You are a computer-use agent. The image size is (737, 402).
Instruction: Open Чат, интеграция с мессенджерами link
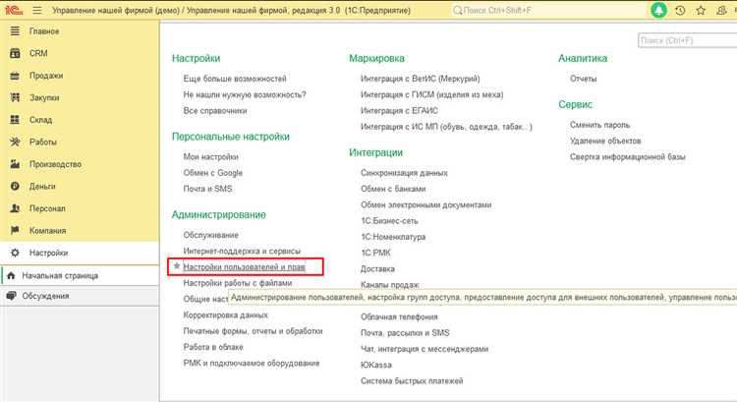pyautogui.click(x=425, y=348)
